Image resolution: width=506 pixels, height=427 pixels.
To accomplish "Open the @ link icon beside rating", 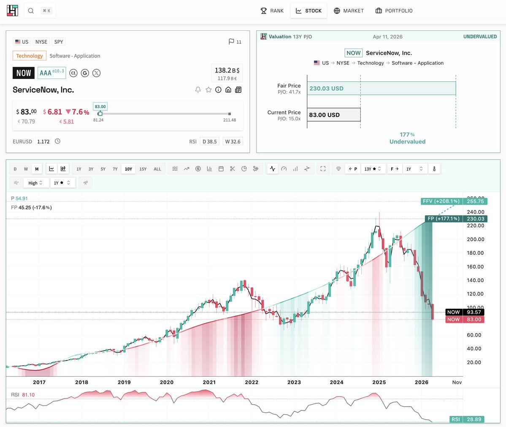I will (x=73, y=73).
